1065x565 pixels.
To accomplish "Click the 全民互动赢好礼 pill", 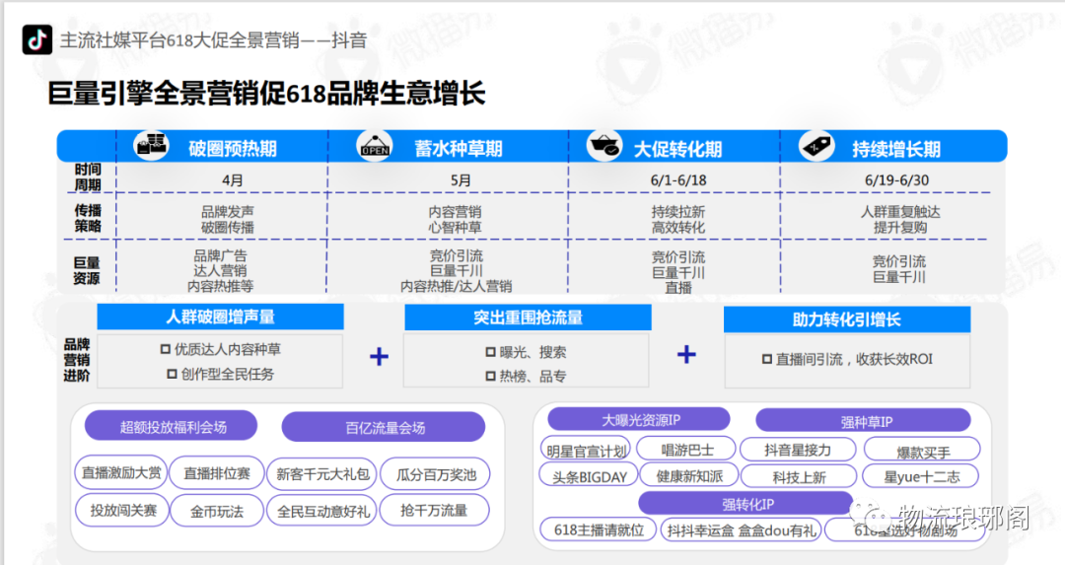I will coord(321,511).
